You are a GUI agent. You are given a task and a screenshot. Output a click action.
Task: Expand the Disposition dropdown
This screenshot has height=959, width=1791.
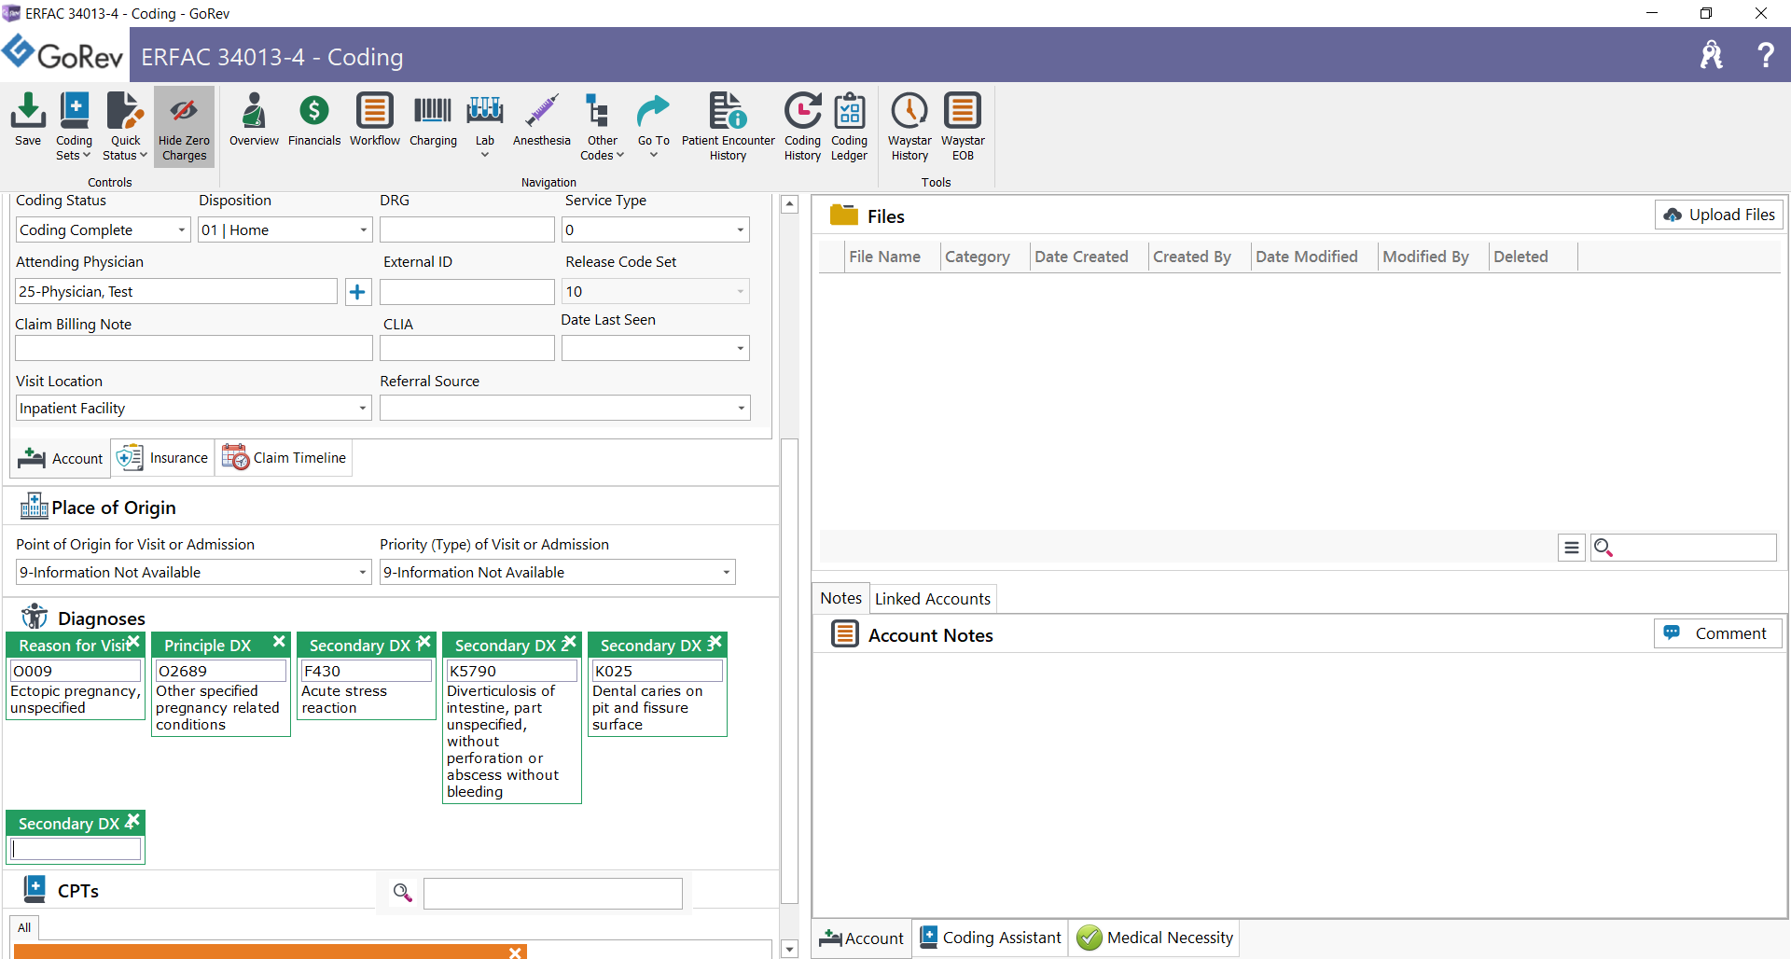[364, 230]
